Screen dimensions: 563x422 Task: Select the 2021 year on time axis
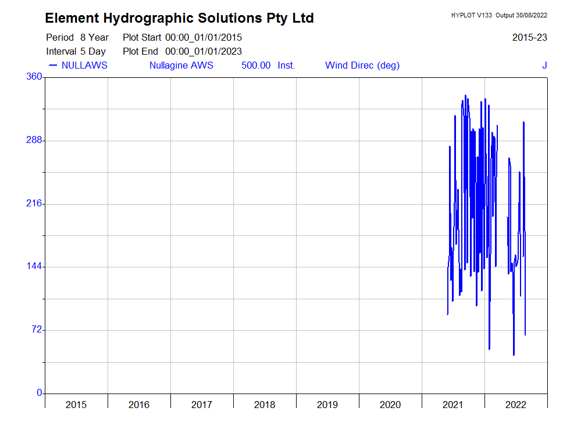(453, 405)
